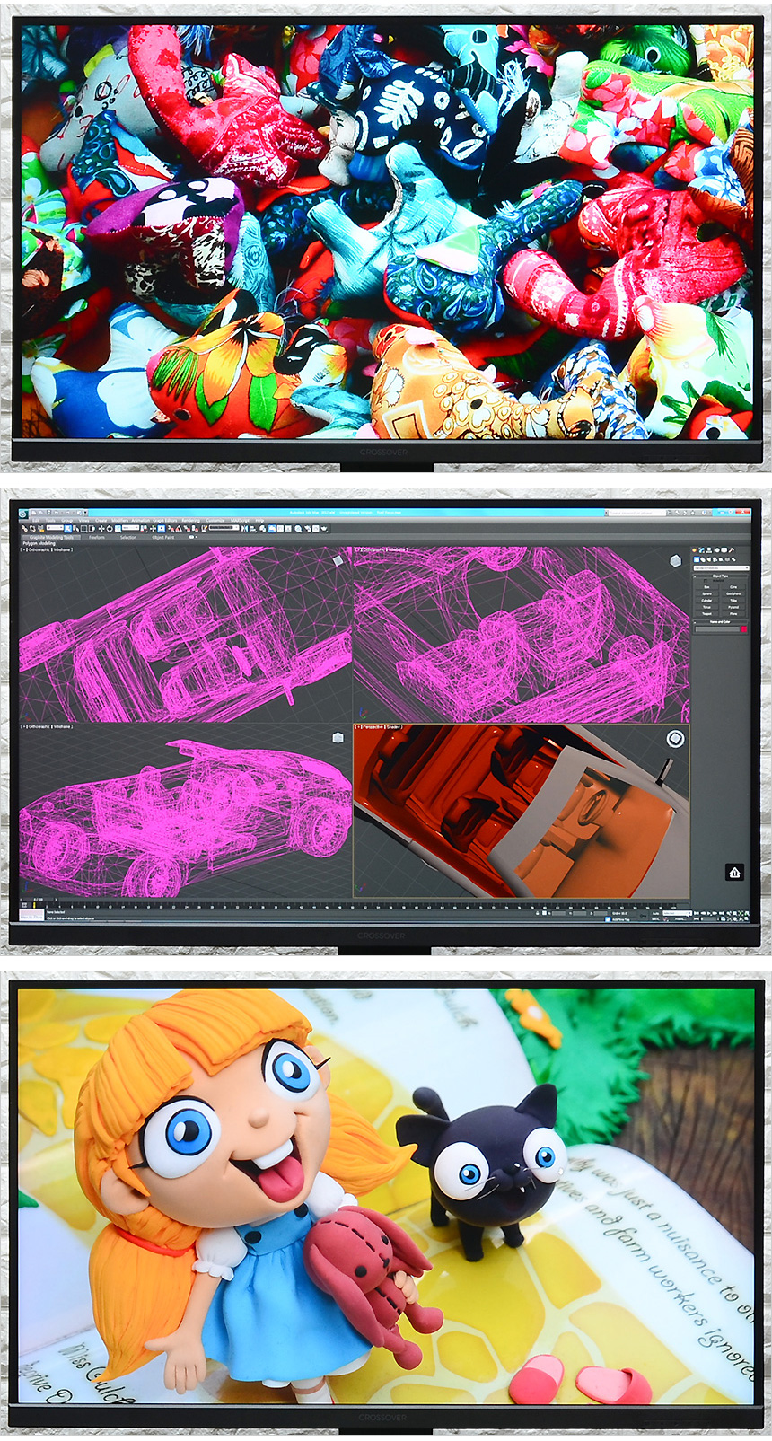The height and width of the screenshot is (1441, 772).
Task: Click the red object color swatch
Action: tap(743, 629)
